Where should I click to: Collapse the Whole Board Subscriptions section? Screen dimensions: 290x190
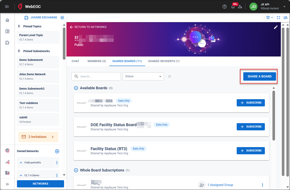(x=76, y=170)
